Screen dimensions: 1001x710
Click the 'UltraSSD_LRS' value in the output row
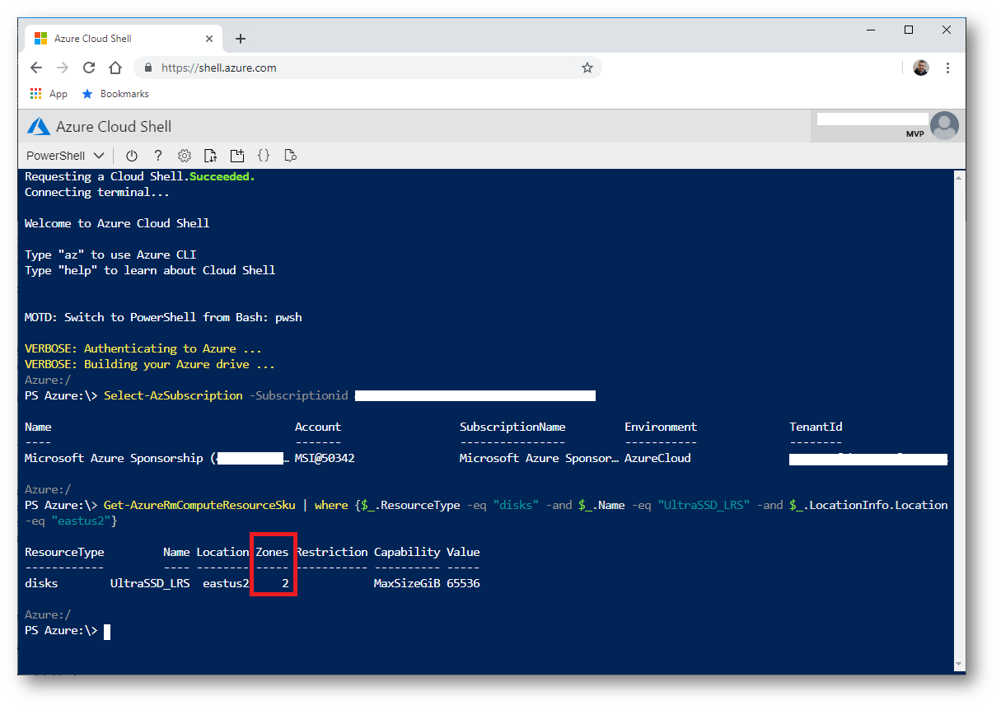tap(150, 583)
